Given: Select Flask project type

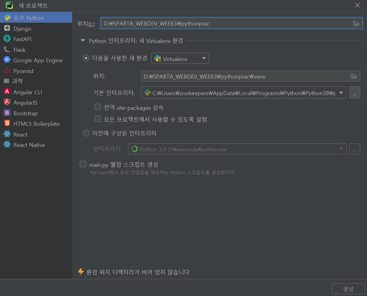Looking at the screenshot, I should coord(36,50).
